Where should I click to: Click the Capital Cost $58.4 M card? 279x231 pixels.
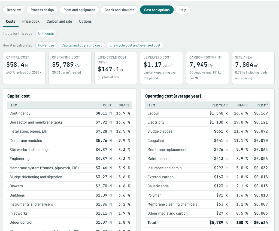click(x=24, y=68)
